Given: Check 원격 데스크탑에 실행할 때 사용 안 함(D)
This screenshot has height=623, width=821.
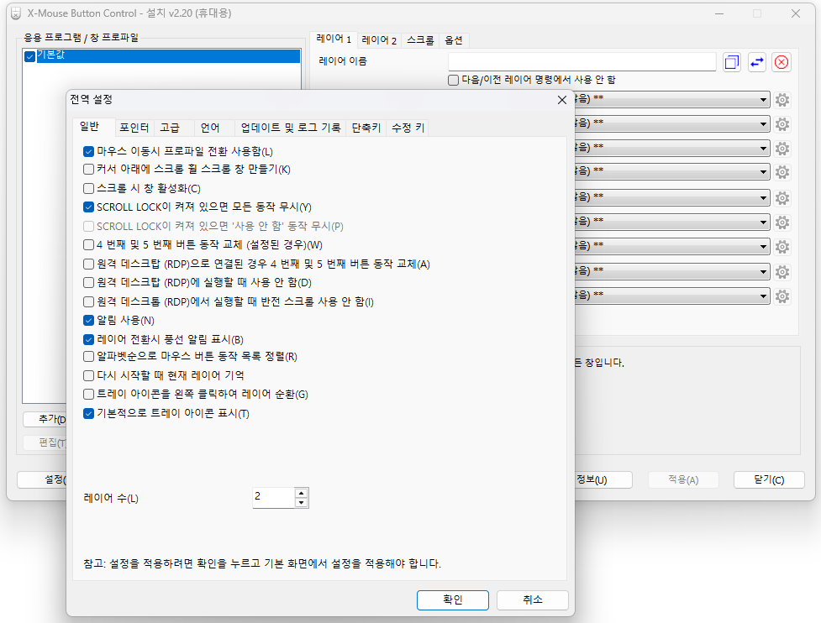Looking at the screenshot, I should click(88, 282).
